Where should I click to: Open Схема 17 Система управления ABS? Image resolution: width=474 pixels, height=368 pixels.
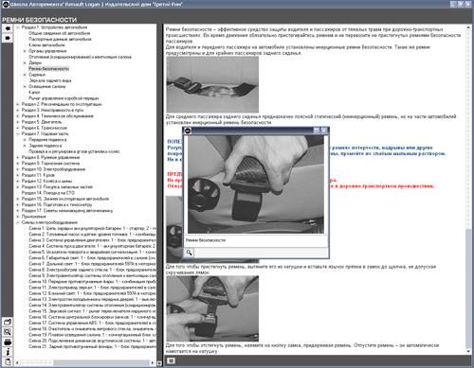(92, 323)
